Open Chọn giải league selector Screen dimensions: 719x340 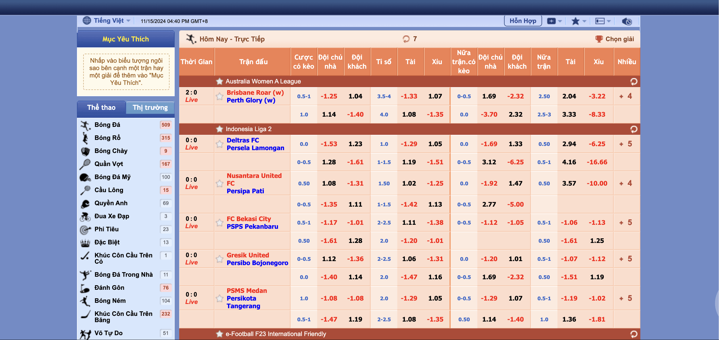(x=615, y=39)
